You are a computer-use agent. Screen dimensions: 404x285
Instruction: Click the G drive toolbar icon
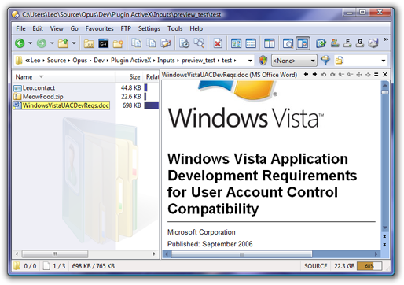360,43
